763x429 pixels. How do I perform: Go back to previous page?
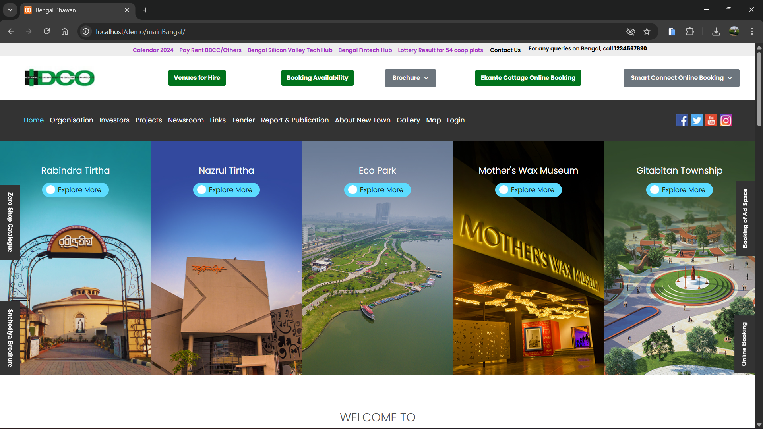(x=11, y=31)
